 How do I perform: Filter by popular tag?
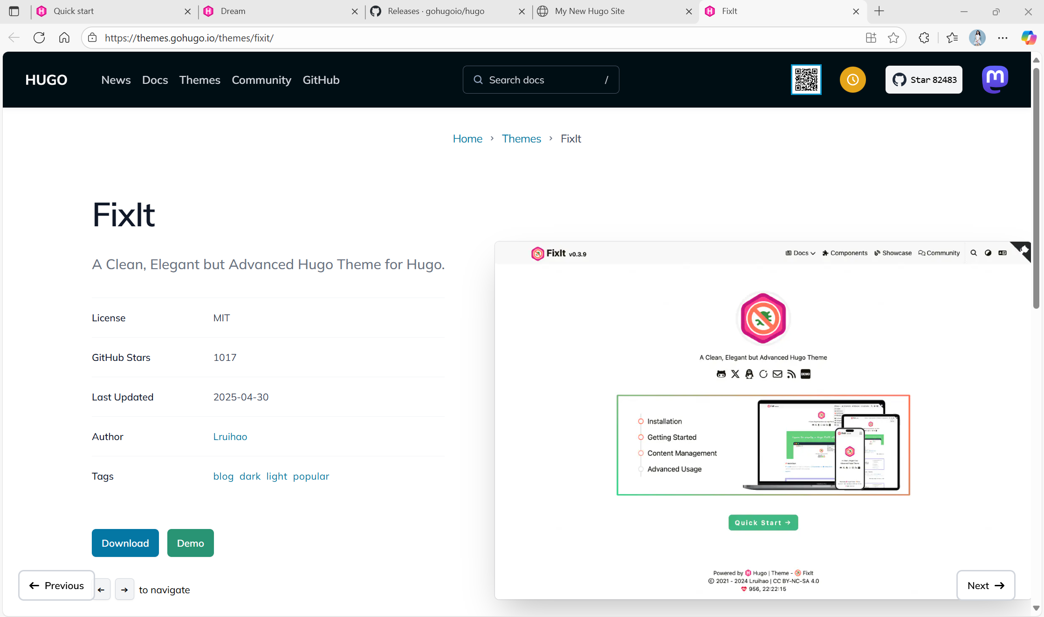point(311,476)
